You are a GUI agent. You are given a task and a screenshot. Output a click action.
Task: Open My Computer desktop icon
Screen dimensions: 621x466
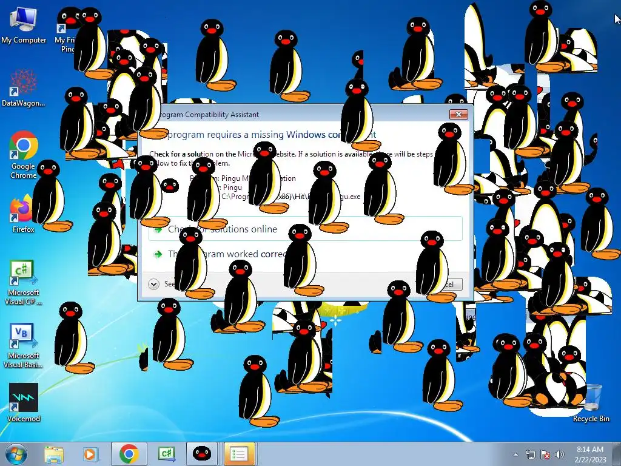pos(23,25)
